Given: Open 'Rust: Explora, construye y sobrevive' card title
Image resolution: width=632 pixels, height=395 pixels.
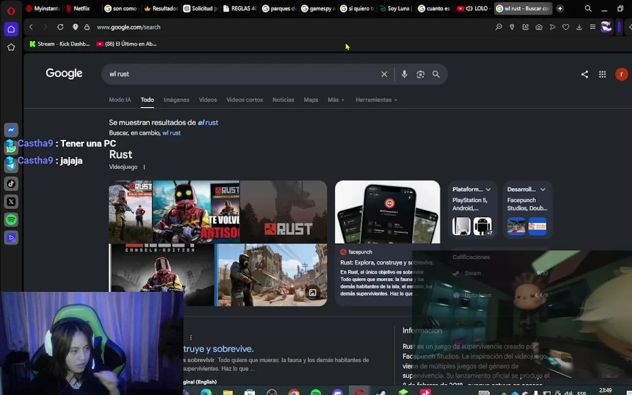Looking at the screenshot, I should click(x=387, y=262).
